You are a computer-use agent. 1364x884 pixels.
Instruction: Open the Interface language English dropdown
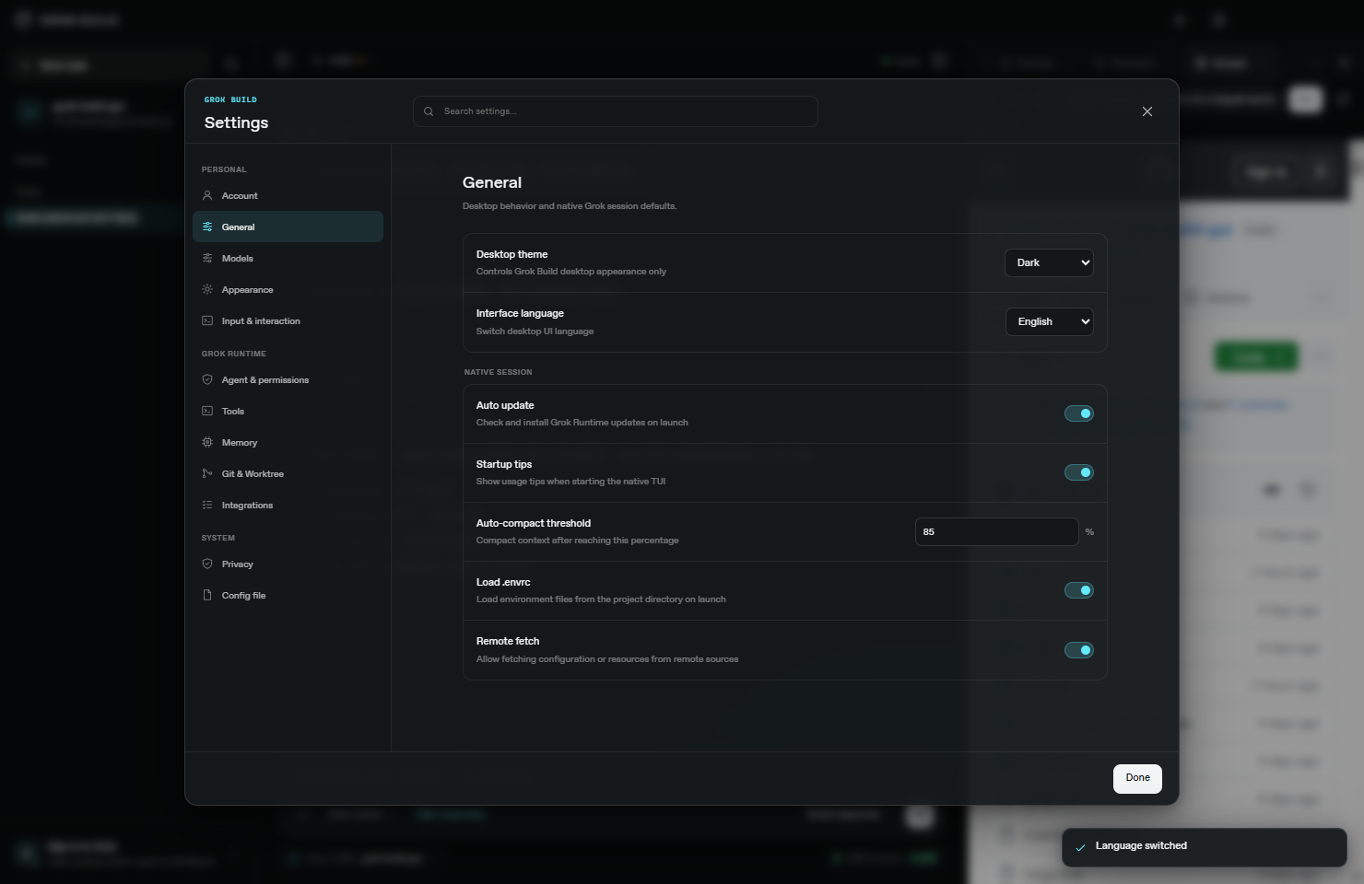(x=1049, y=321)
